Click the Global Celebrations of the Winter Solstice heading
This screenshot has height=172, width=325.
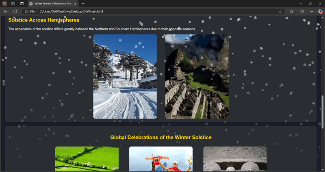(161, 137)
